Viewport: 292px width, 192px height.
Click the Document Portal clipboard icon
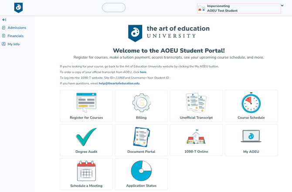click(x=141, y=137)
